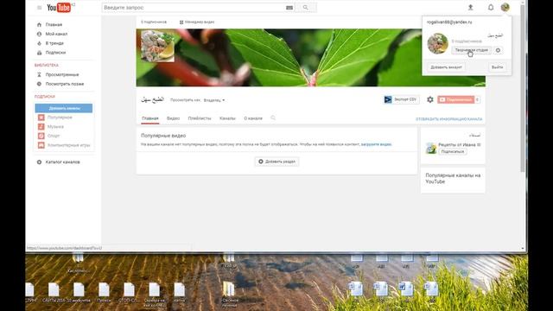Click the channel settings gear beside subscribe button

coord(430,100)
